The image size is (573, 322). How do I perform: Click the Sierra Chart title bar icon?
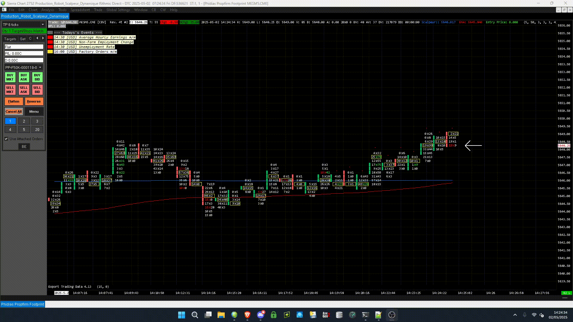3,3
